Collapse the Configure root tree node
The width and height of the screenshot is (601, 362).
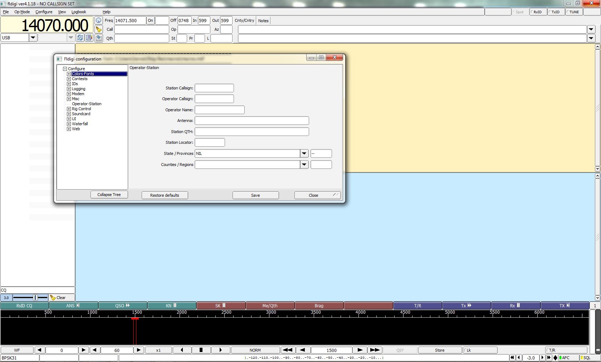coord(65,69)
